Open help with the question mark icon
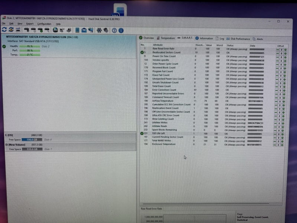This screenshot has height=223, width=297. tap(114, 30)
